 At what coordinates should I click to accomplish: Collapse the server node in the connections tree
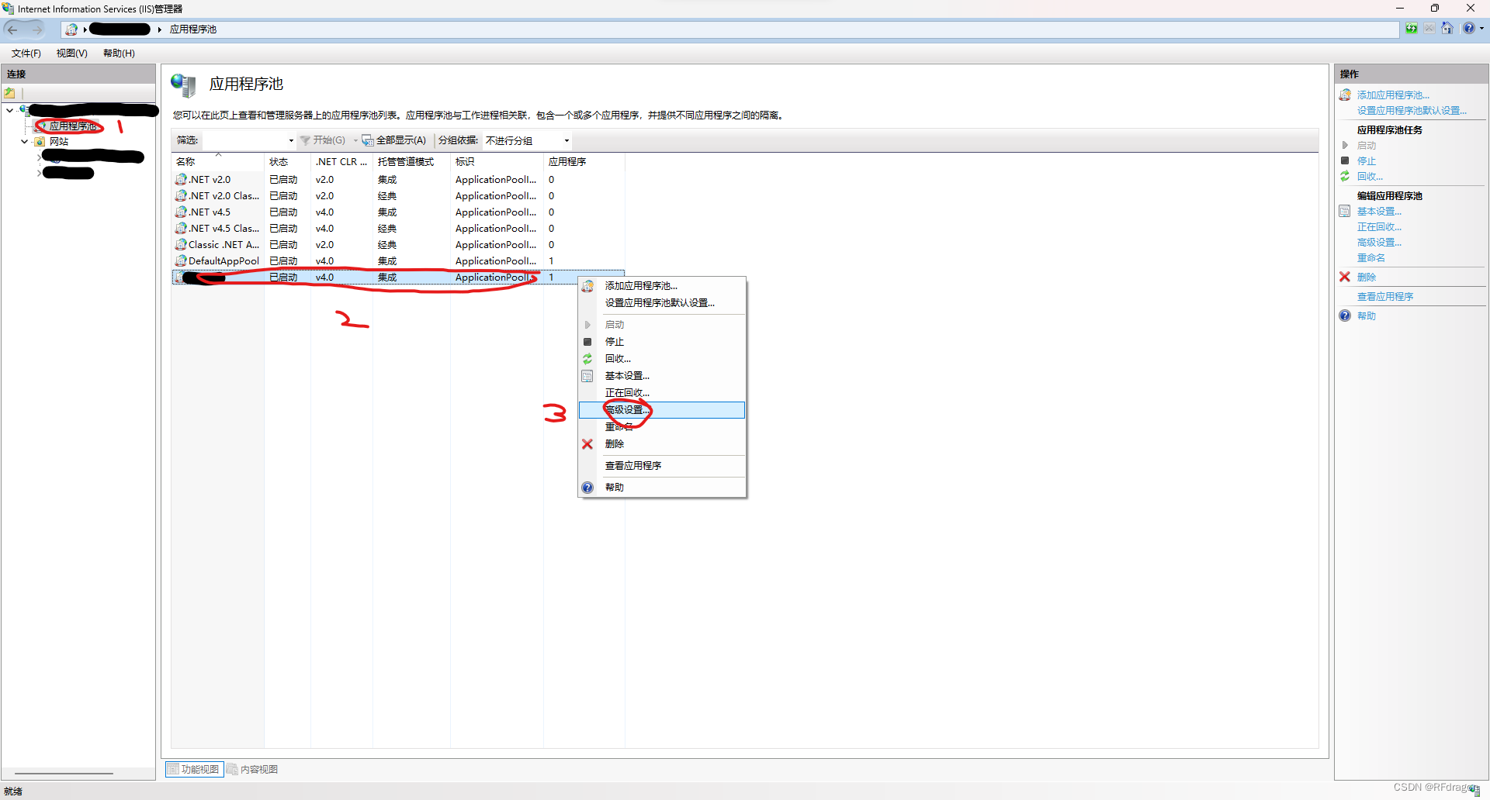pos(9,110)
